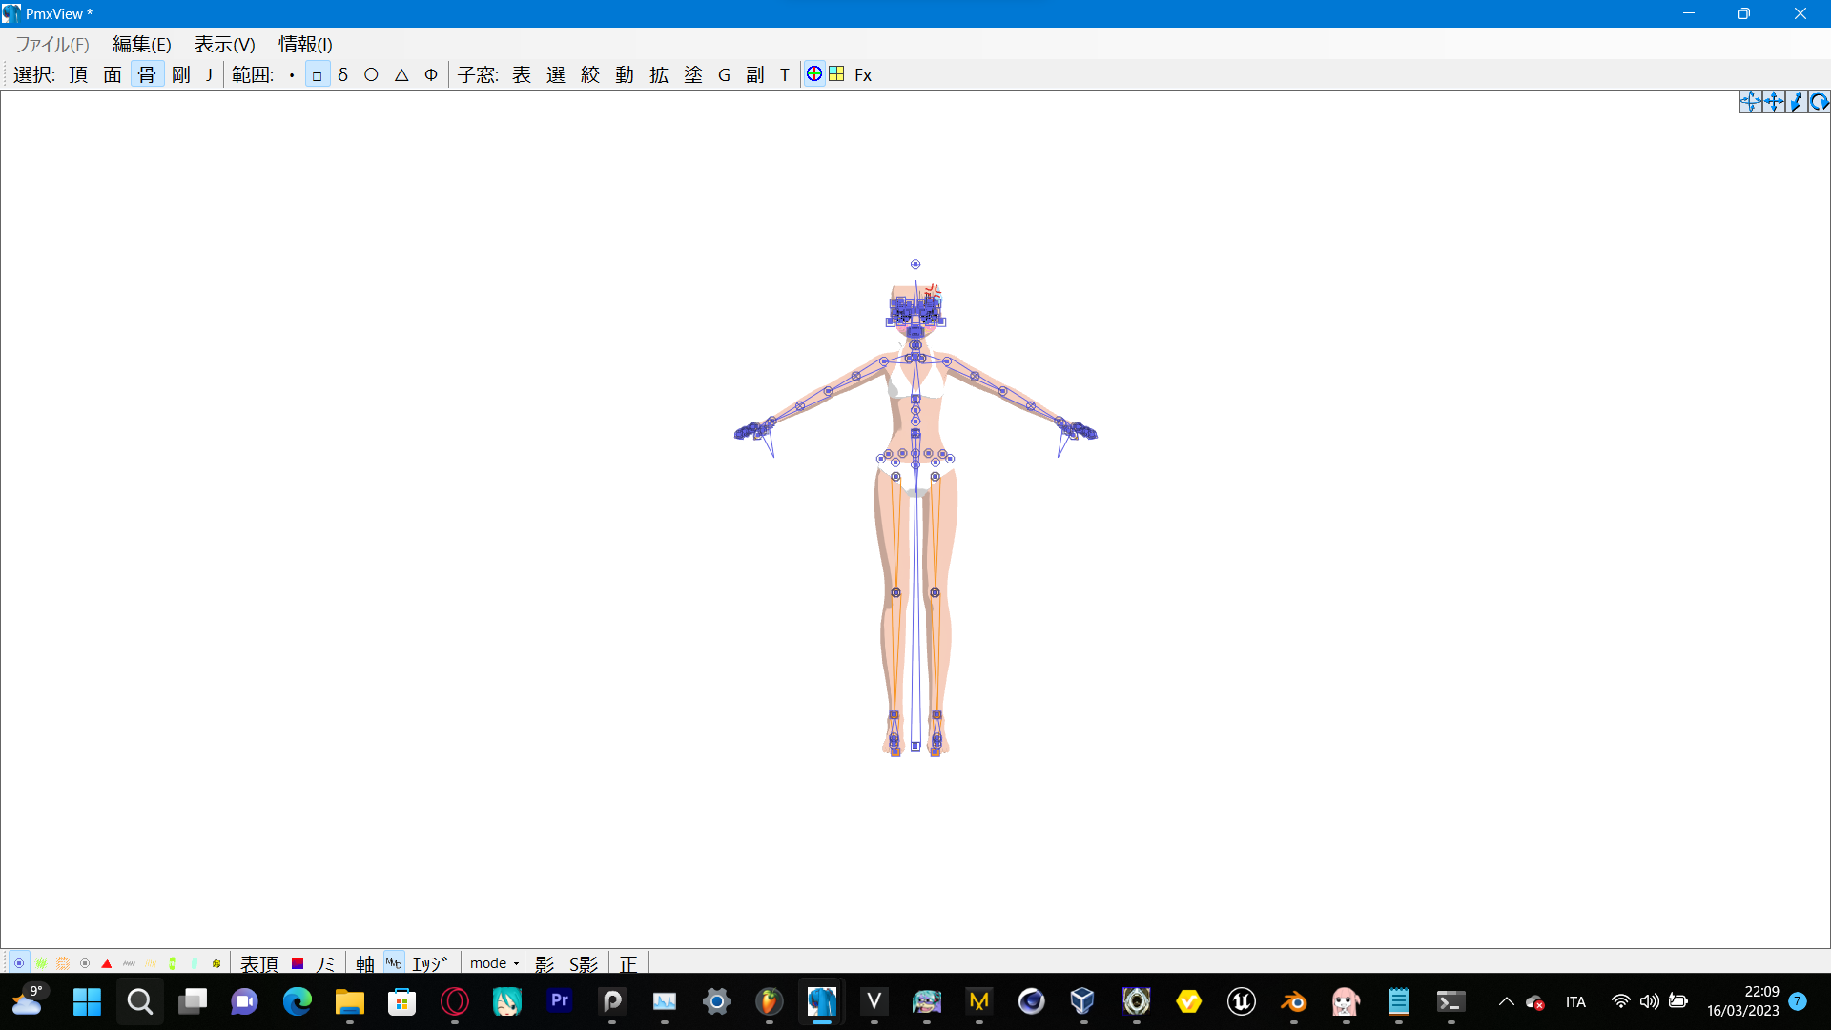This screenshot has width=1831, height=1030.
Task: Click the yellow four-pane view icon
Action: click(836, 73)
